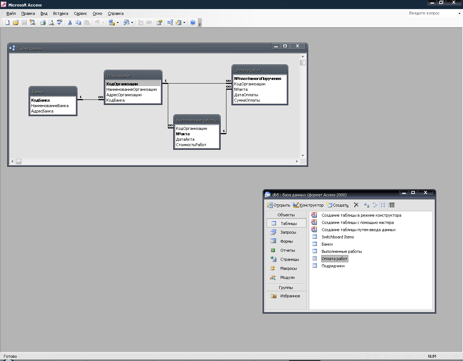Screen dimensions: 463x361
Task: Open a file with the folder icon
Action: [x=16, y=22]
